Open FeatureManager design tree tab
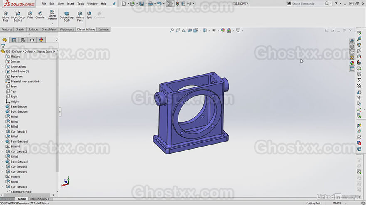Viewport: 366px width, 205px height. (x=5, y=40)
